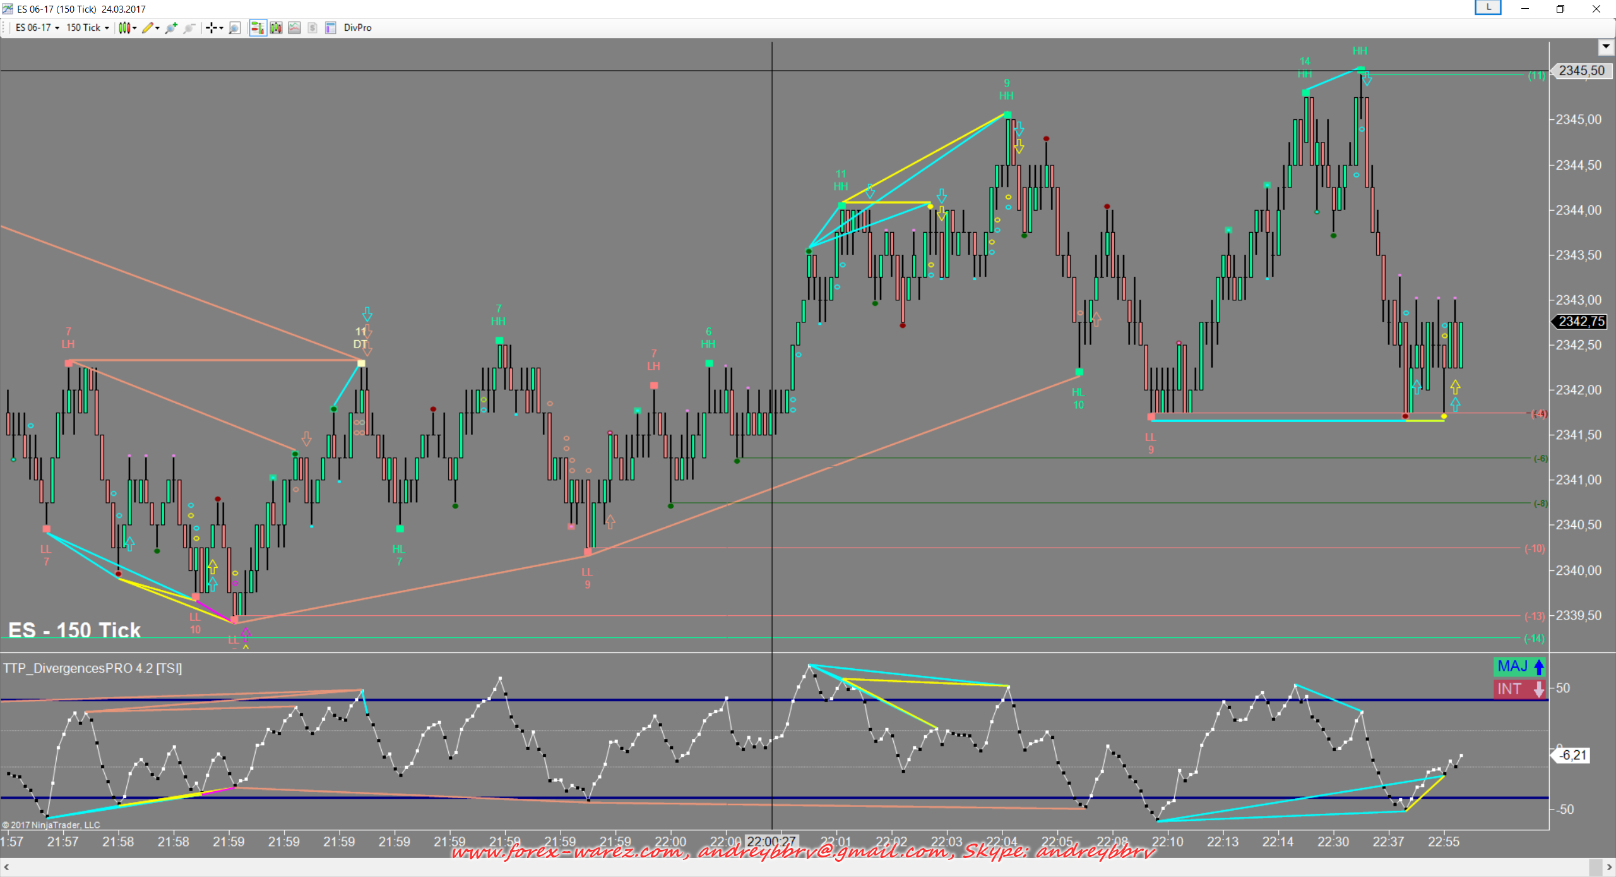Image resolution: width=1616 pixels, height=877 pixels.
Task: Click the zoom out magnifier icon
Action: tap(189, 28)
